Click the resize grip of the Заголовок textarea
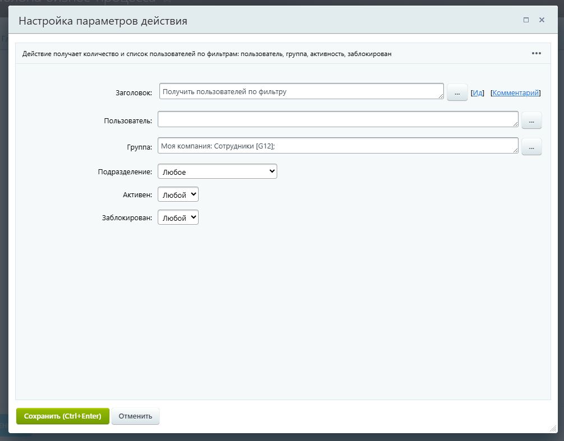This screenshot has height=441, width=564. [441, 96]
